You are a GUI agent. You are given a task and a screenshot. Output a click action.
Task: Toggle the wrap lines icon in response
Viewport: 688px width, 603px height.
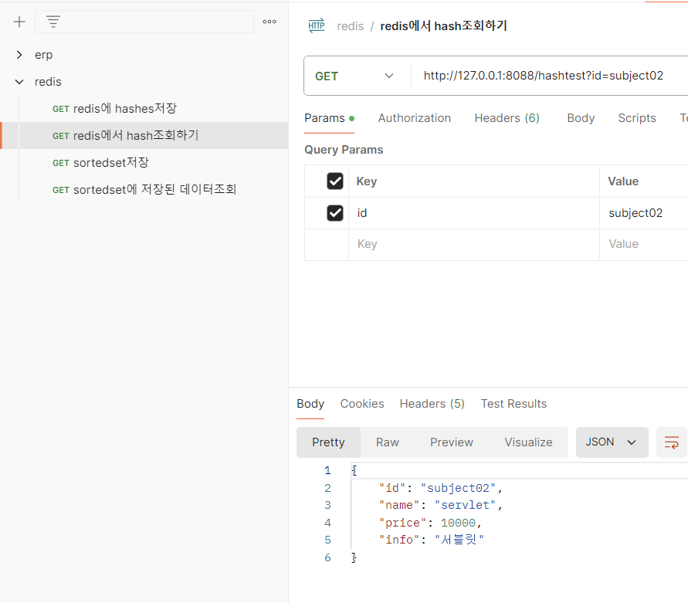[671, 442]
